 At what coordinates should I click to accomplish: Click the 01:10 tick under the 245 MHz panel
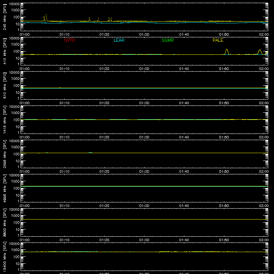pos(64,35)
